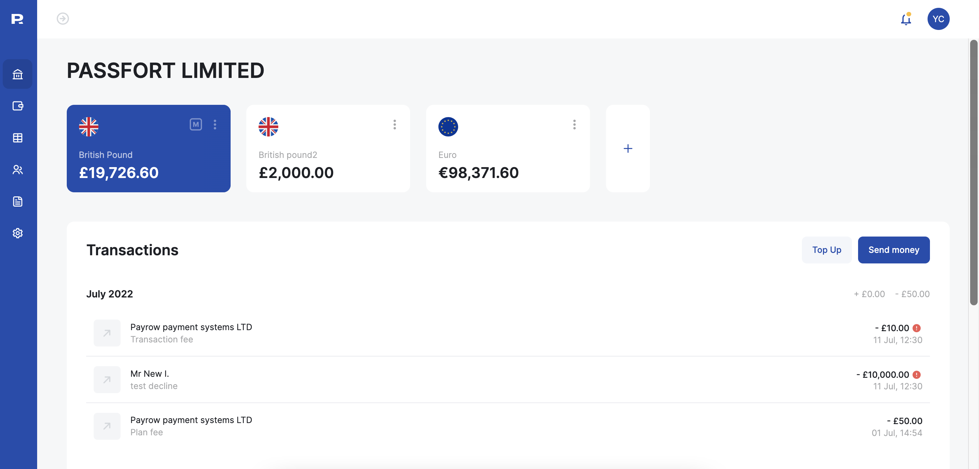
Task: Click the Top Up button
Action: click(827, 250)
